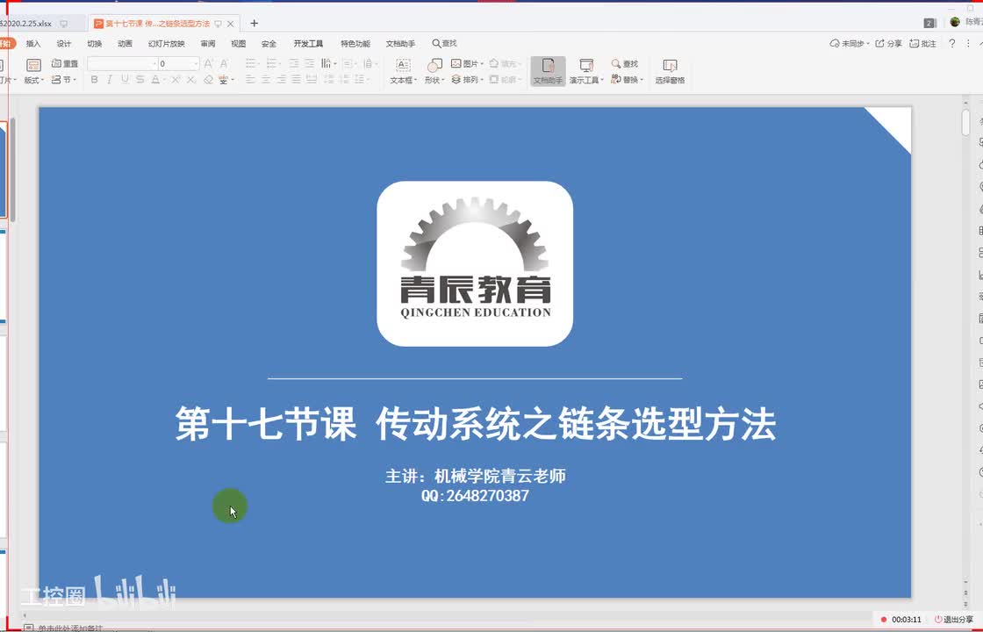The image size is (983, 632).
Task: Open the 特色功能 special features tab
Action: coord(355,43)
